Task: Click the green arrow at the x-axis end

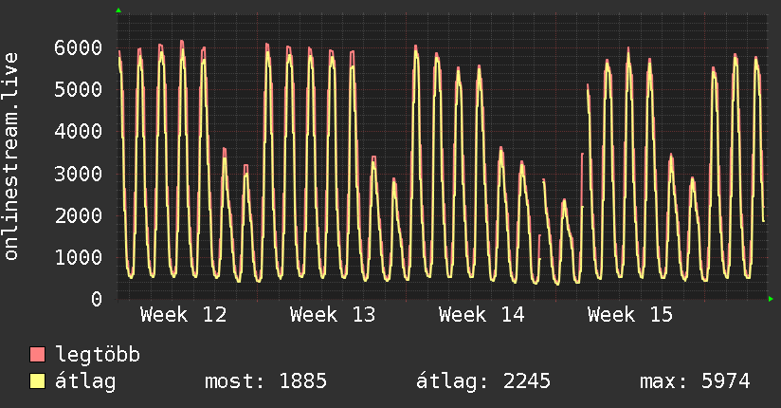Action: pyautogui.click(x=771, y=299)
